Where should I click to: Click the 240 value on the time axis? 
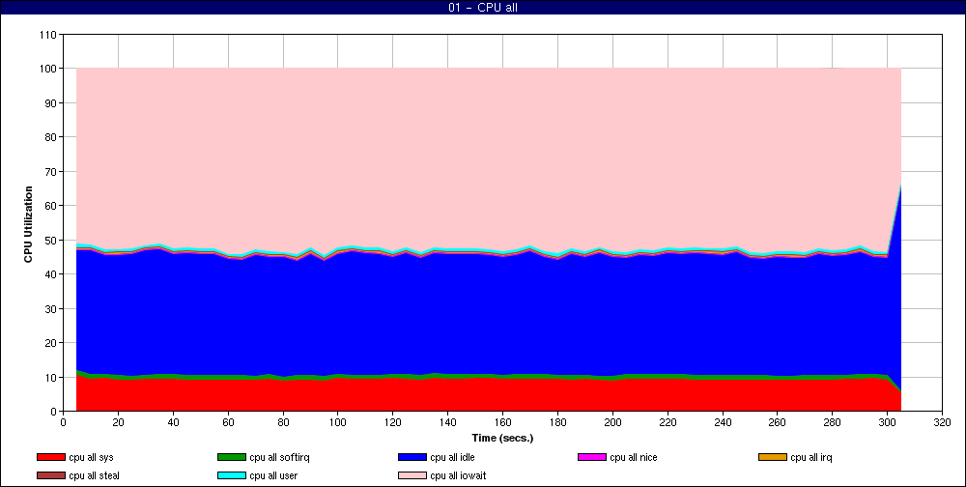point(723,423)
